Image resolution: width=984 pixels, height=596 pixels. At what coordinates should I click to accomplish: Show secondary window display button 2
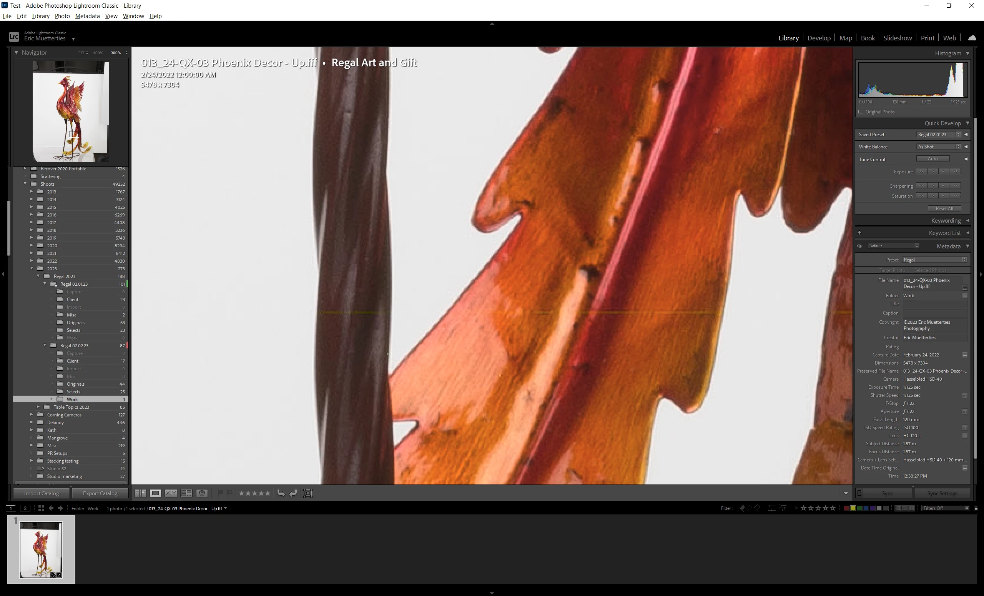click(25, 508)
